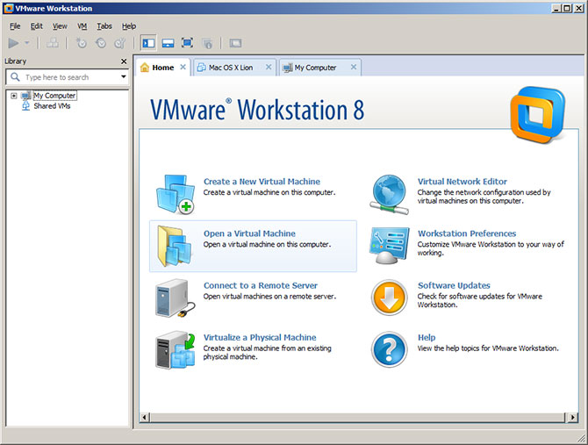588x445 pixels.
Task: Click the Open a Virtual Machine folder icon
Action: (x=176, y=246)
